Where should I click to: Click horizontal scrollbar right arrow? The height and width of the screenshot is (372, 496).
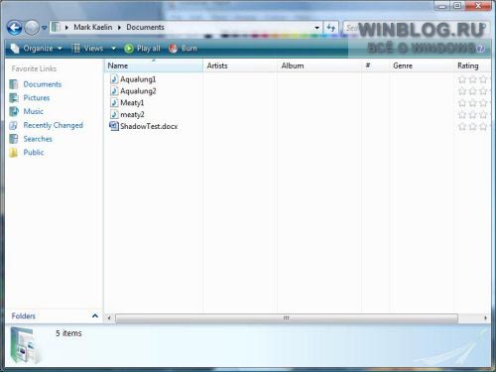[485, 318]
